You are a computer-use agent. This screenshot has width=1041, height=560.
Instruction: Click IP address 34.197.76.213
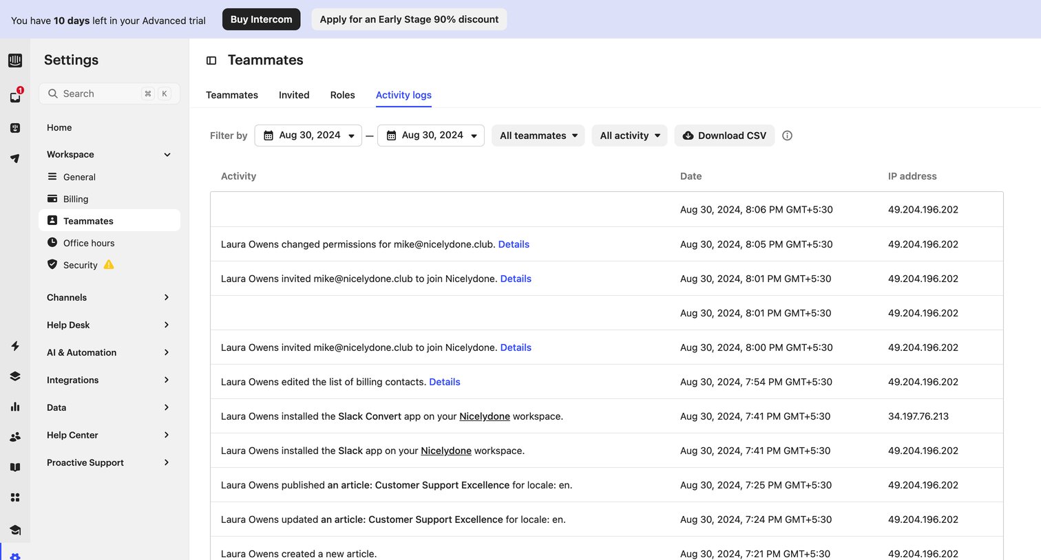918,416
